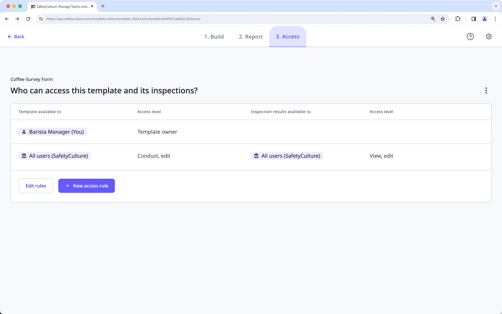This screenshot has width=502, height=314.
Task: Click the browser extensions puzzle icon
Action: (458, 19)
